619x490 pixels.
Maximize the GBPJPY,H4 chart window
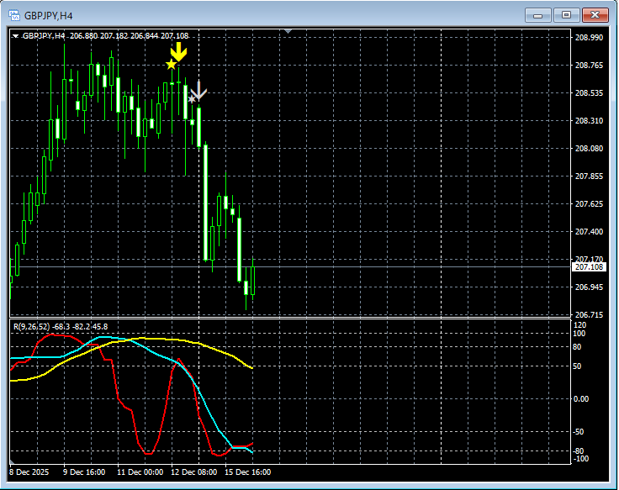[566, 15]
